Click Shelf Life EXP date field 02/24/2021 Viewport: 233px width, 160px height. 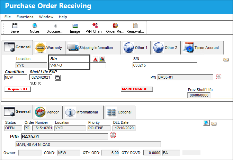pos(41,77)
